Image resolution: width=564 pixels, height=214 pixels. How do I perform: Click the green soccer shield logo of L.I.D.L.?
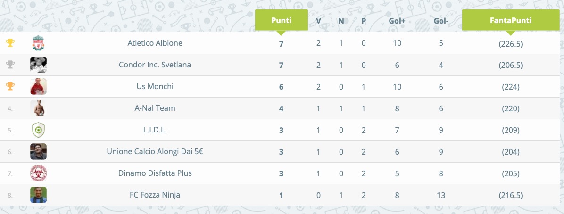38,130
